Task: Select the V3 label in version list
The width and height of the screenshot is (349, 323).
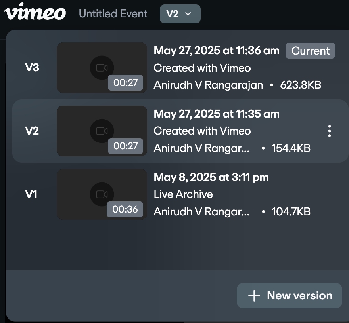Action: click(32, 68)
